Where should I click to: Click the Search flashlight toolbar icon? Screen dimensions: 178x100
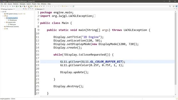coord(39,6)
